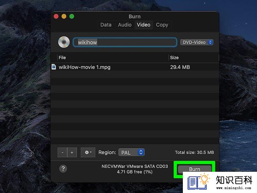Click the 4.71 GB free (1%) text

point(135,172)
